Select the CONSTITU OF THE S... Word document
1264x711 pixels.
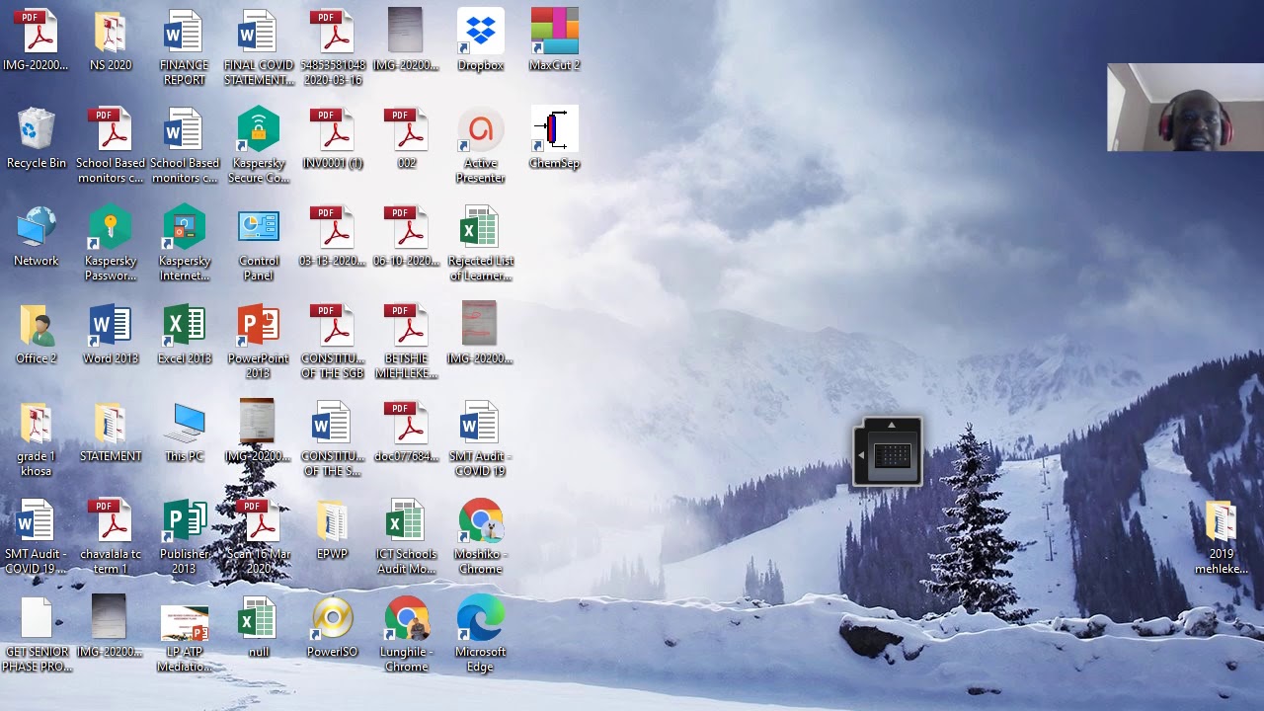pyautogui.click(x=333, y=438)
